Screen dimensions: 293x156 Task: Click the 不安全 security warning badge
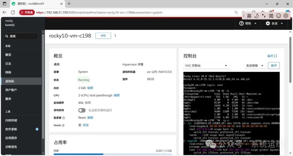tap(27, 12)
